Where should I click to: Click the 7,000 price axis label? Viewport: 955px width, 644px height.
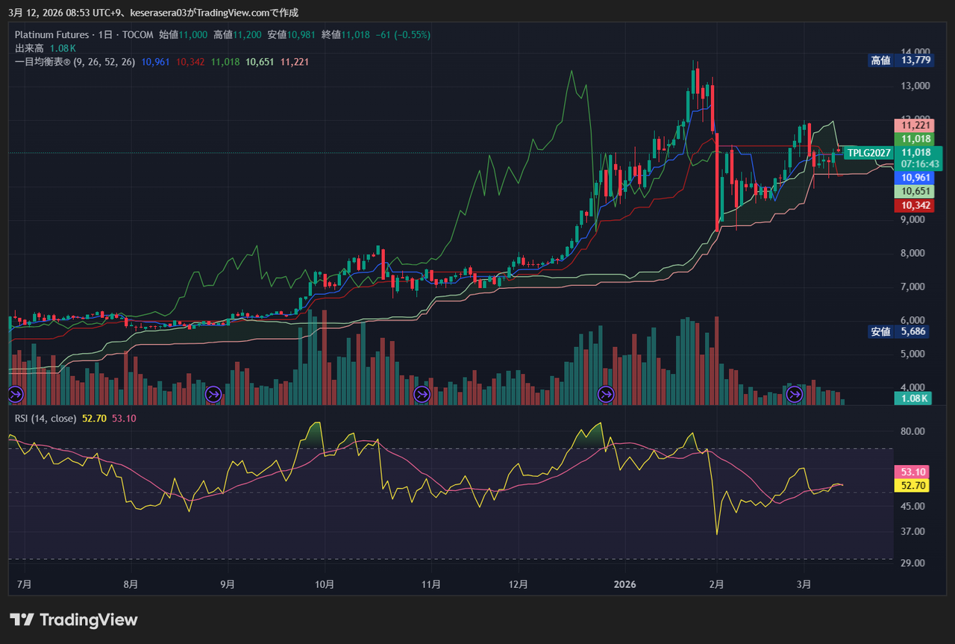913,287
